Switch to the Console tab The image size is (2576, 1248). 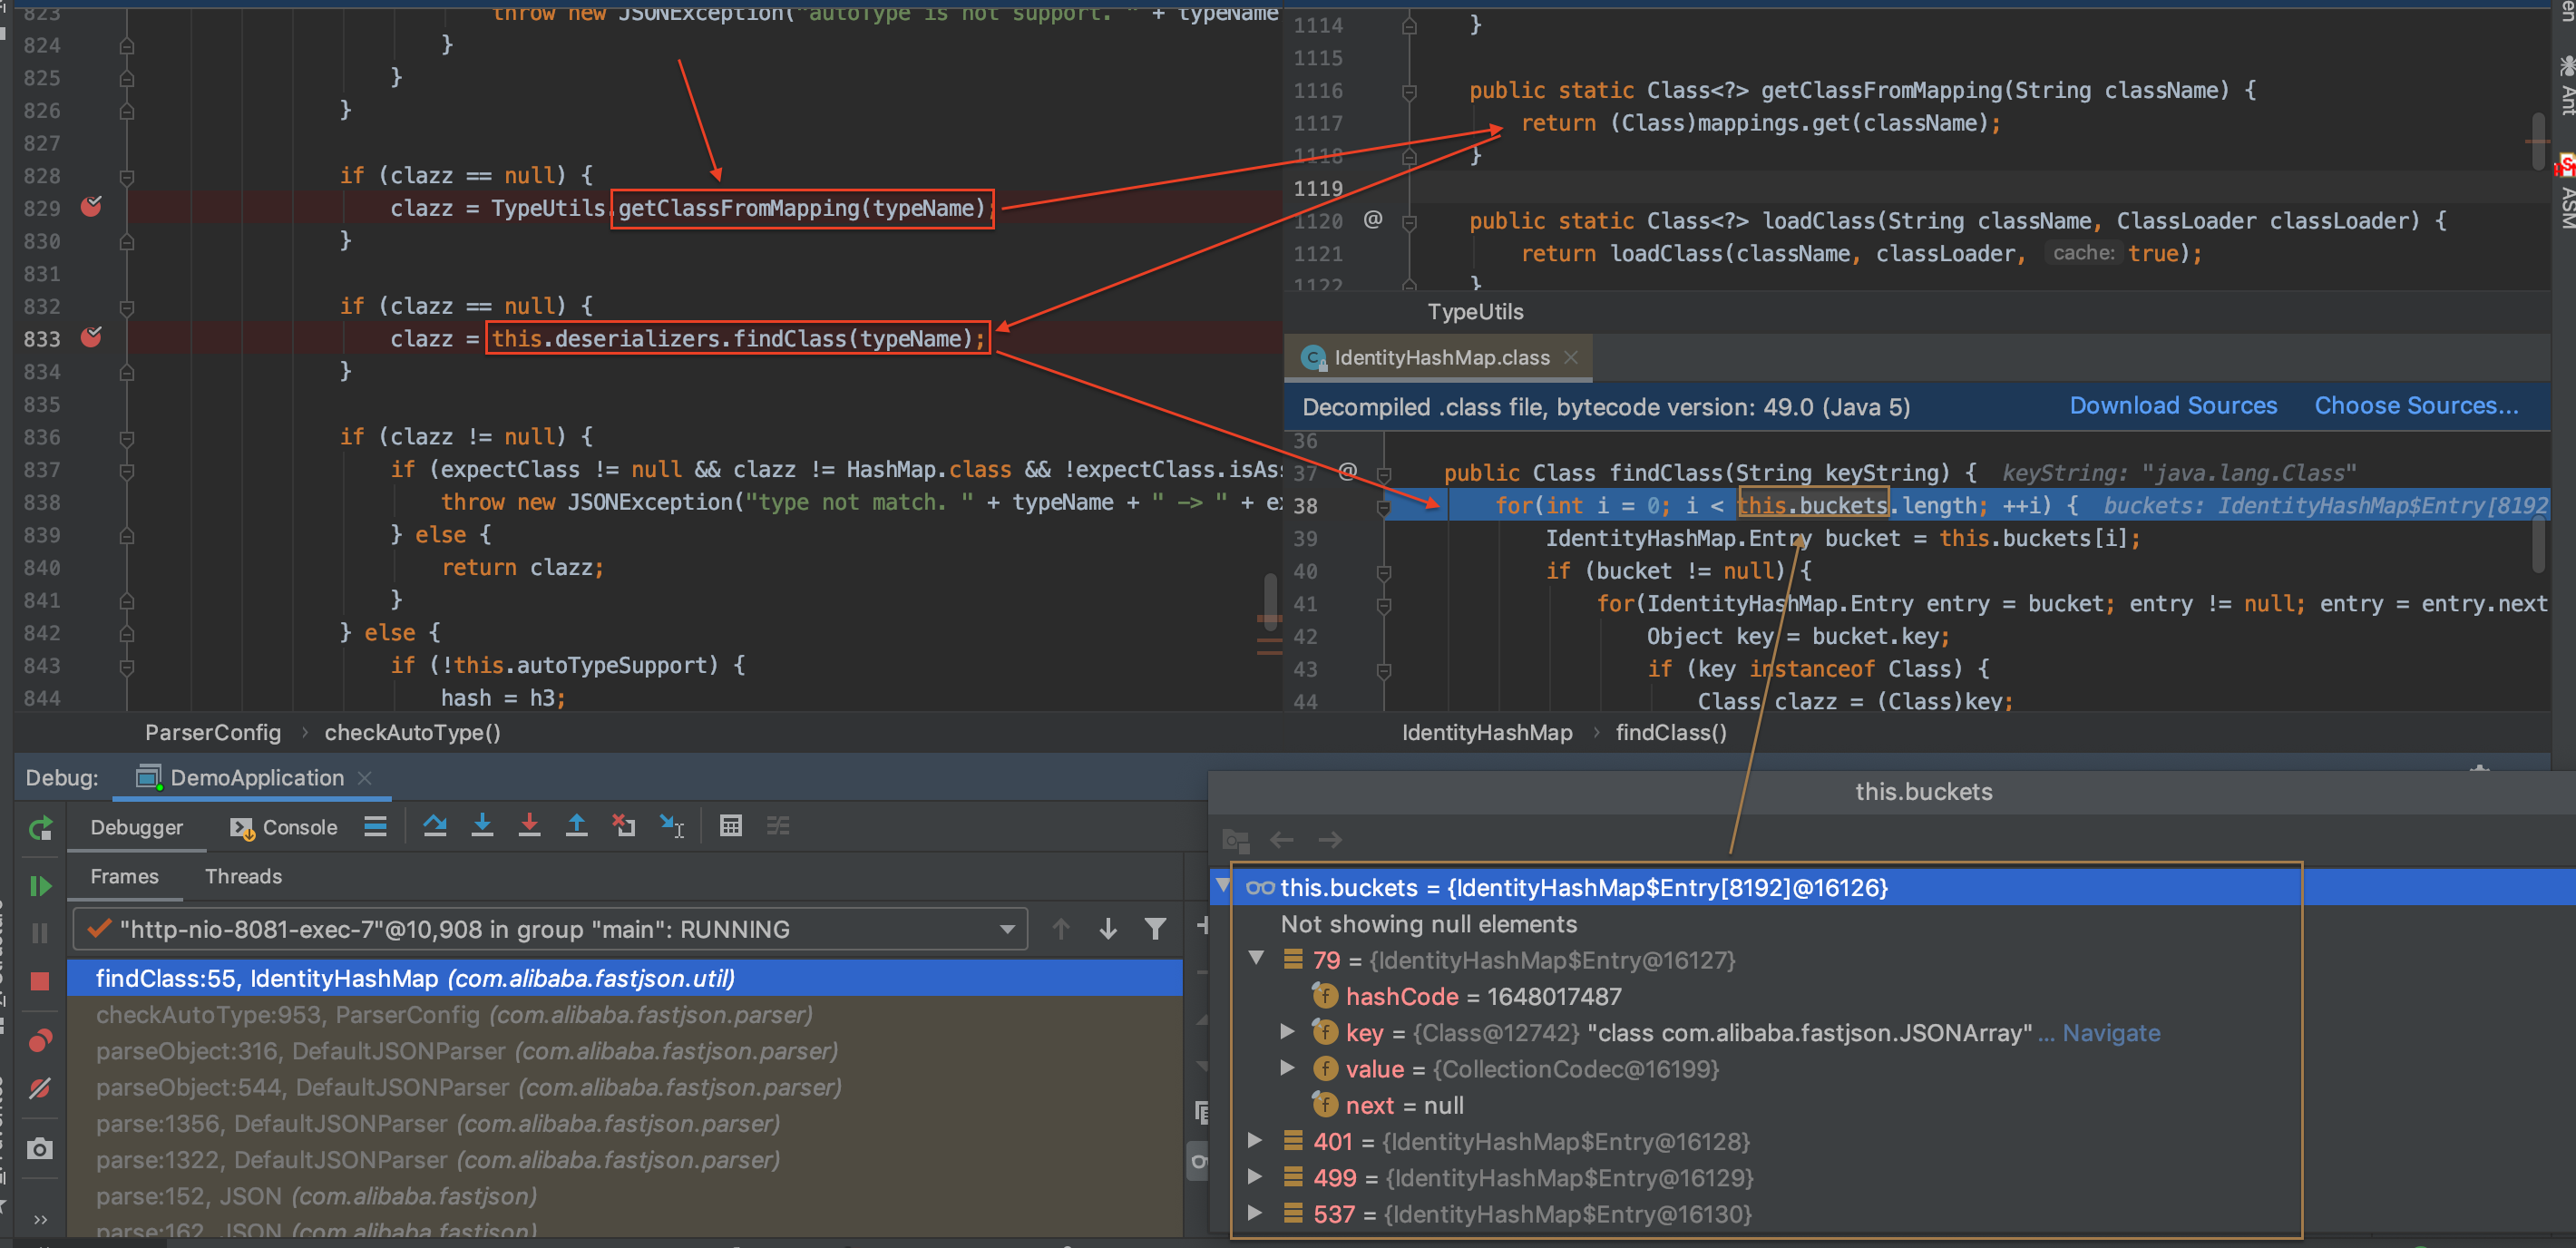285,828
